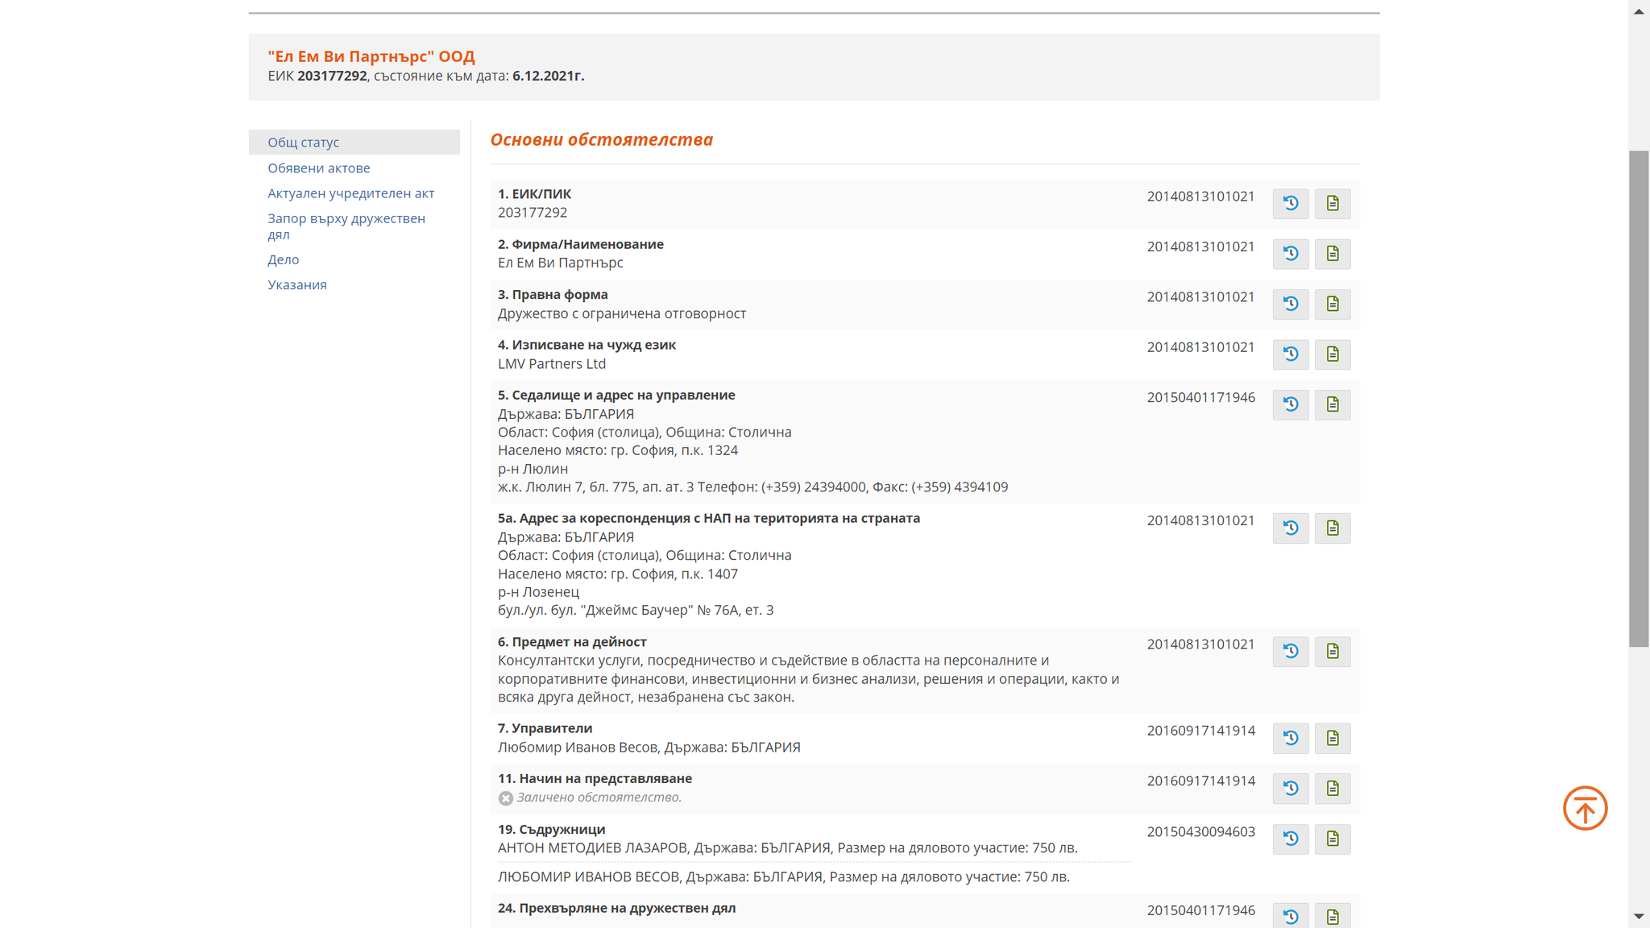1650x928 pixels.
Task: Open the Дело sidebar link
Action: (x=284, y=259)
